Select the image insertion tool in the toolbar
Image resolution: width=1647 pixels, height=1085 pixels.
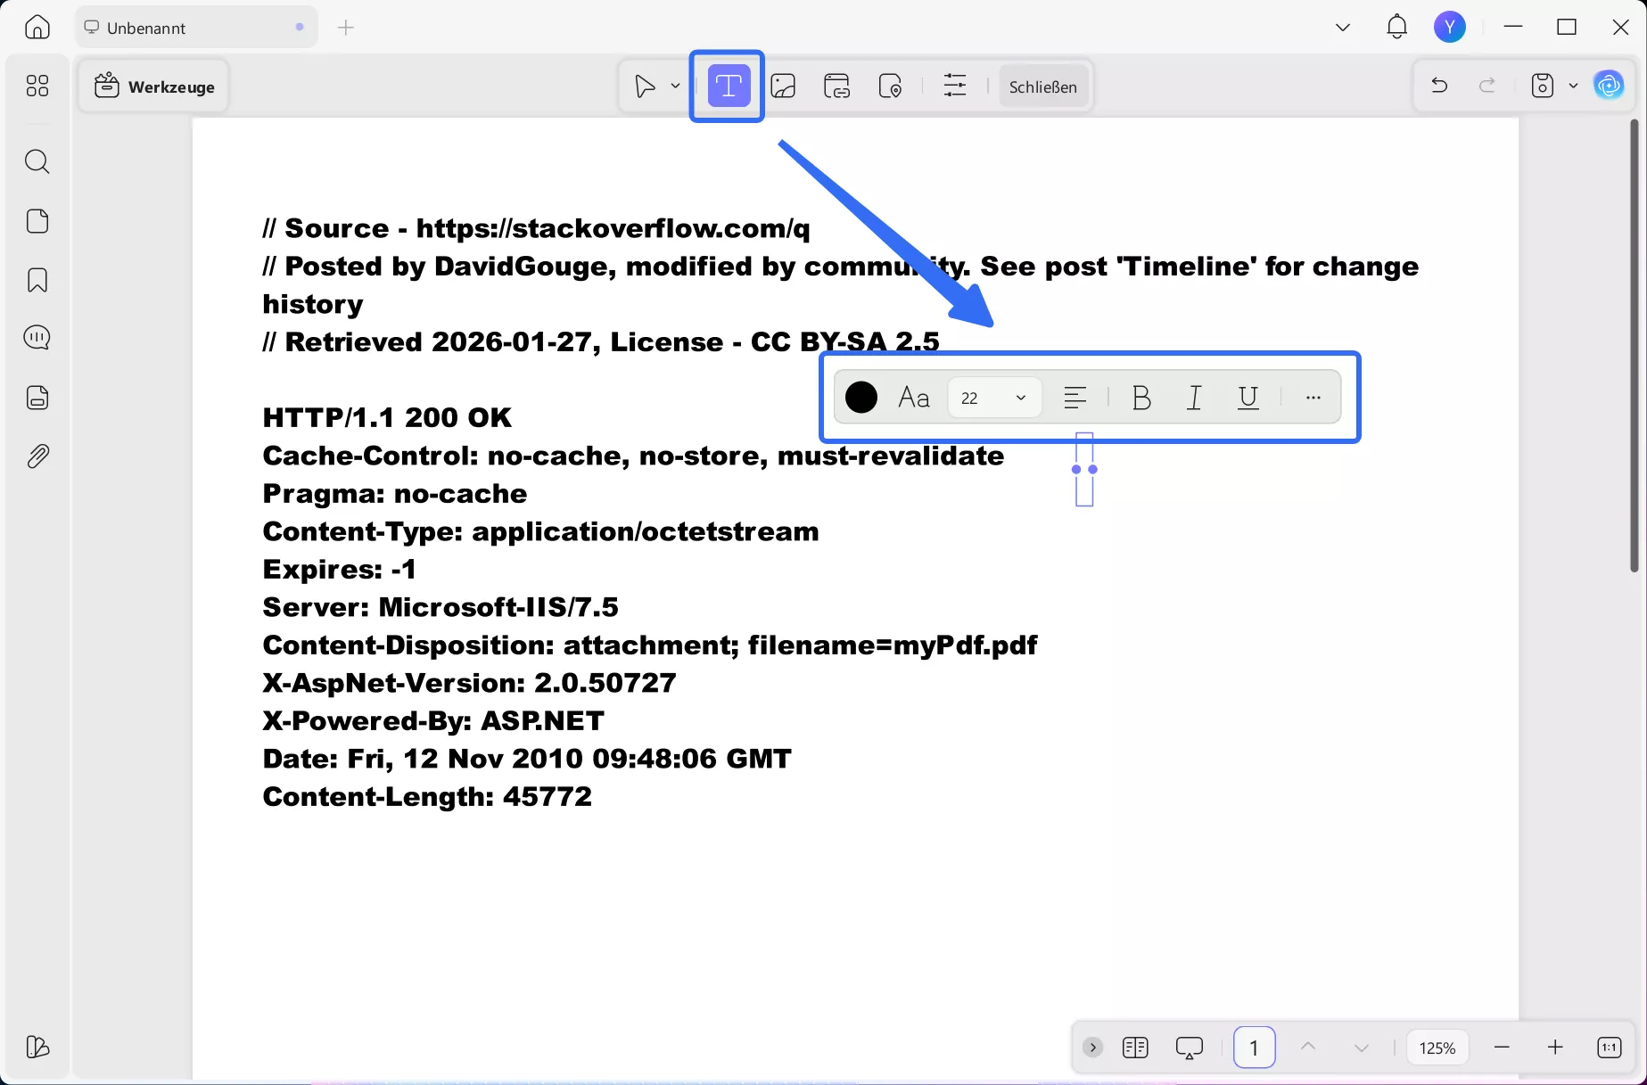click(784, 86)
